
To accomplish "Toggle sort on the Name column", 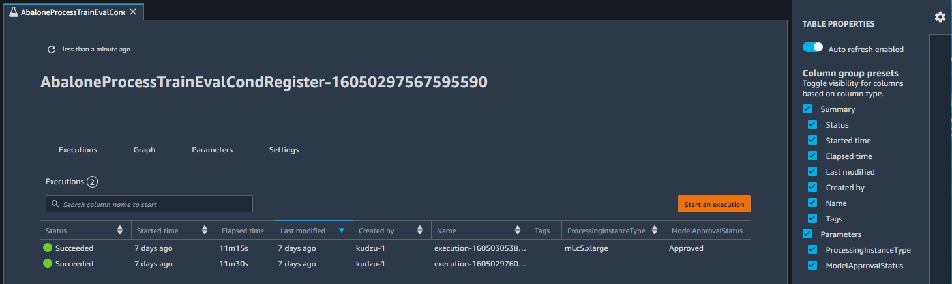I will tap(517, 231).
